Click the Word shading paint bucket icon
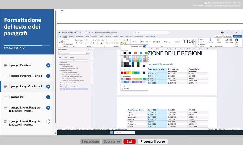 coord(122,43)
